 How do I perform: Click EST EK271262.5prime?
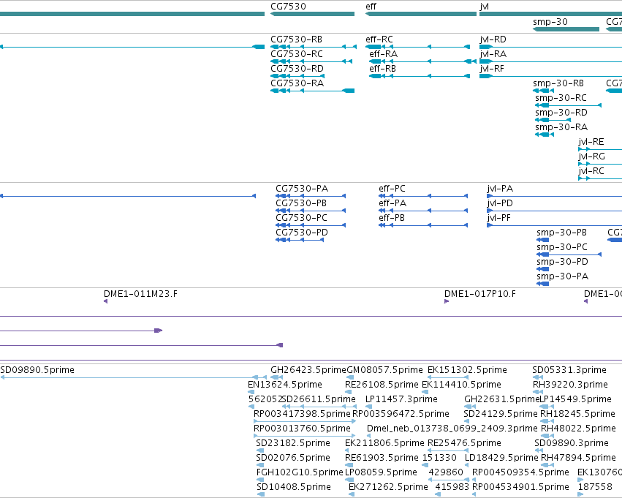(x=388, y=488)
